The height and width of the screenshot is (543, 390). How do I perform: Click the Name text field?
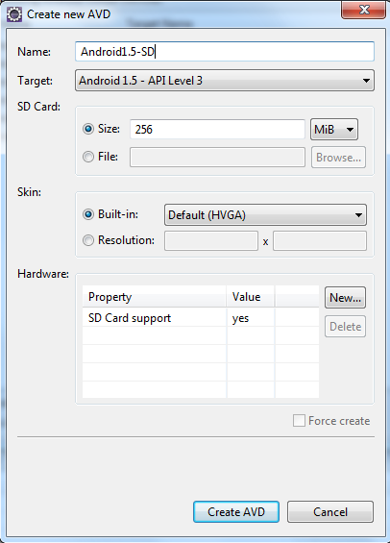(225, 52)
